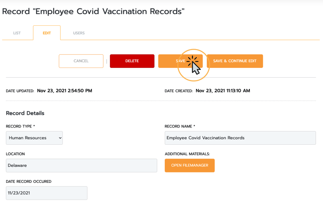Screen dimensions: 323x202
Task: Click the RECORD TYPE label
Action: coord(20,126)
